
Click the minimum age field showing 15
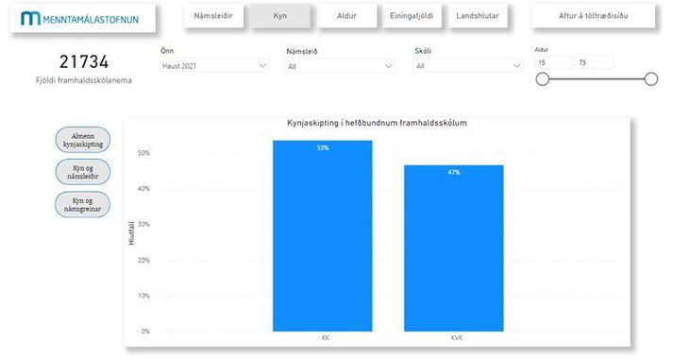[553, 62]
